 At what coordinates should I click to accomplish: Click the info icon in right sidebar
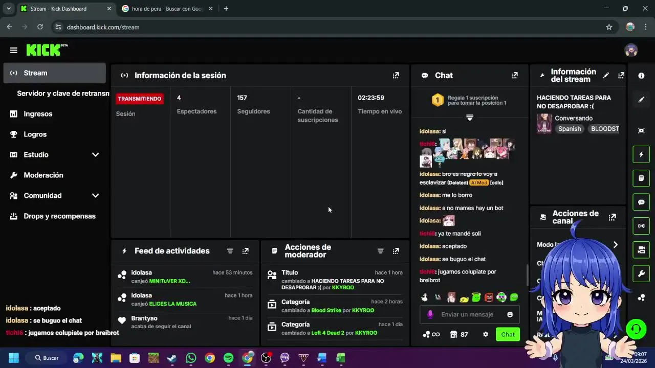641,76
